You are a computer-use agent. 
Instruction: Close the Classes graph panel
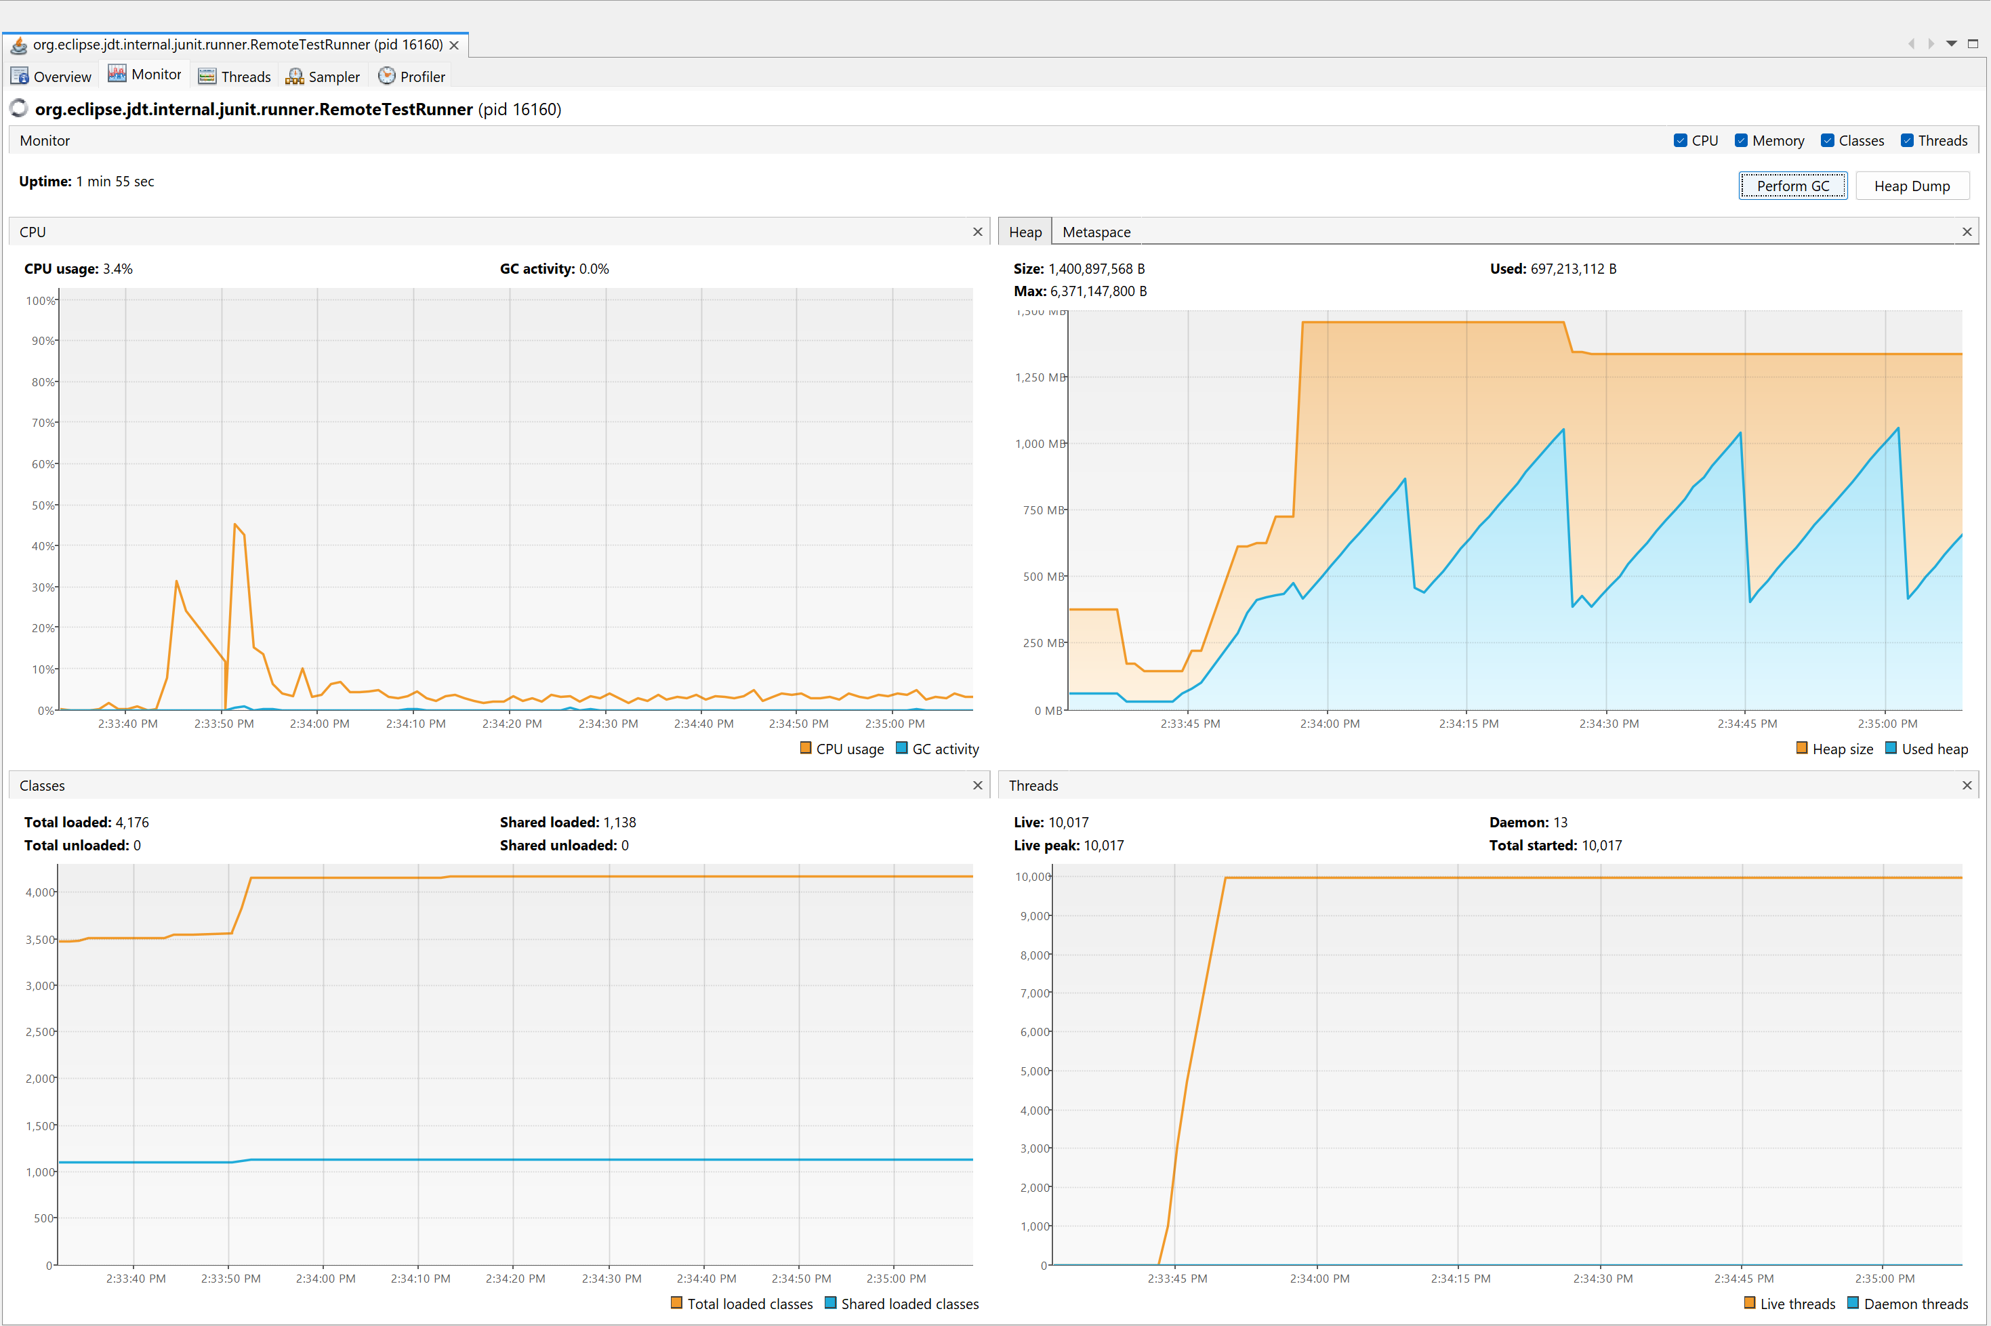coord(978,785)
